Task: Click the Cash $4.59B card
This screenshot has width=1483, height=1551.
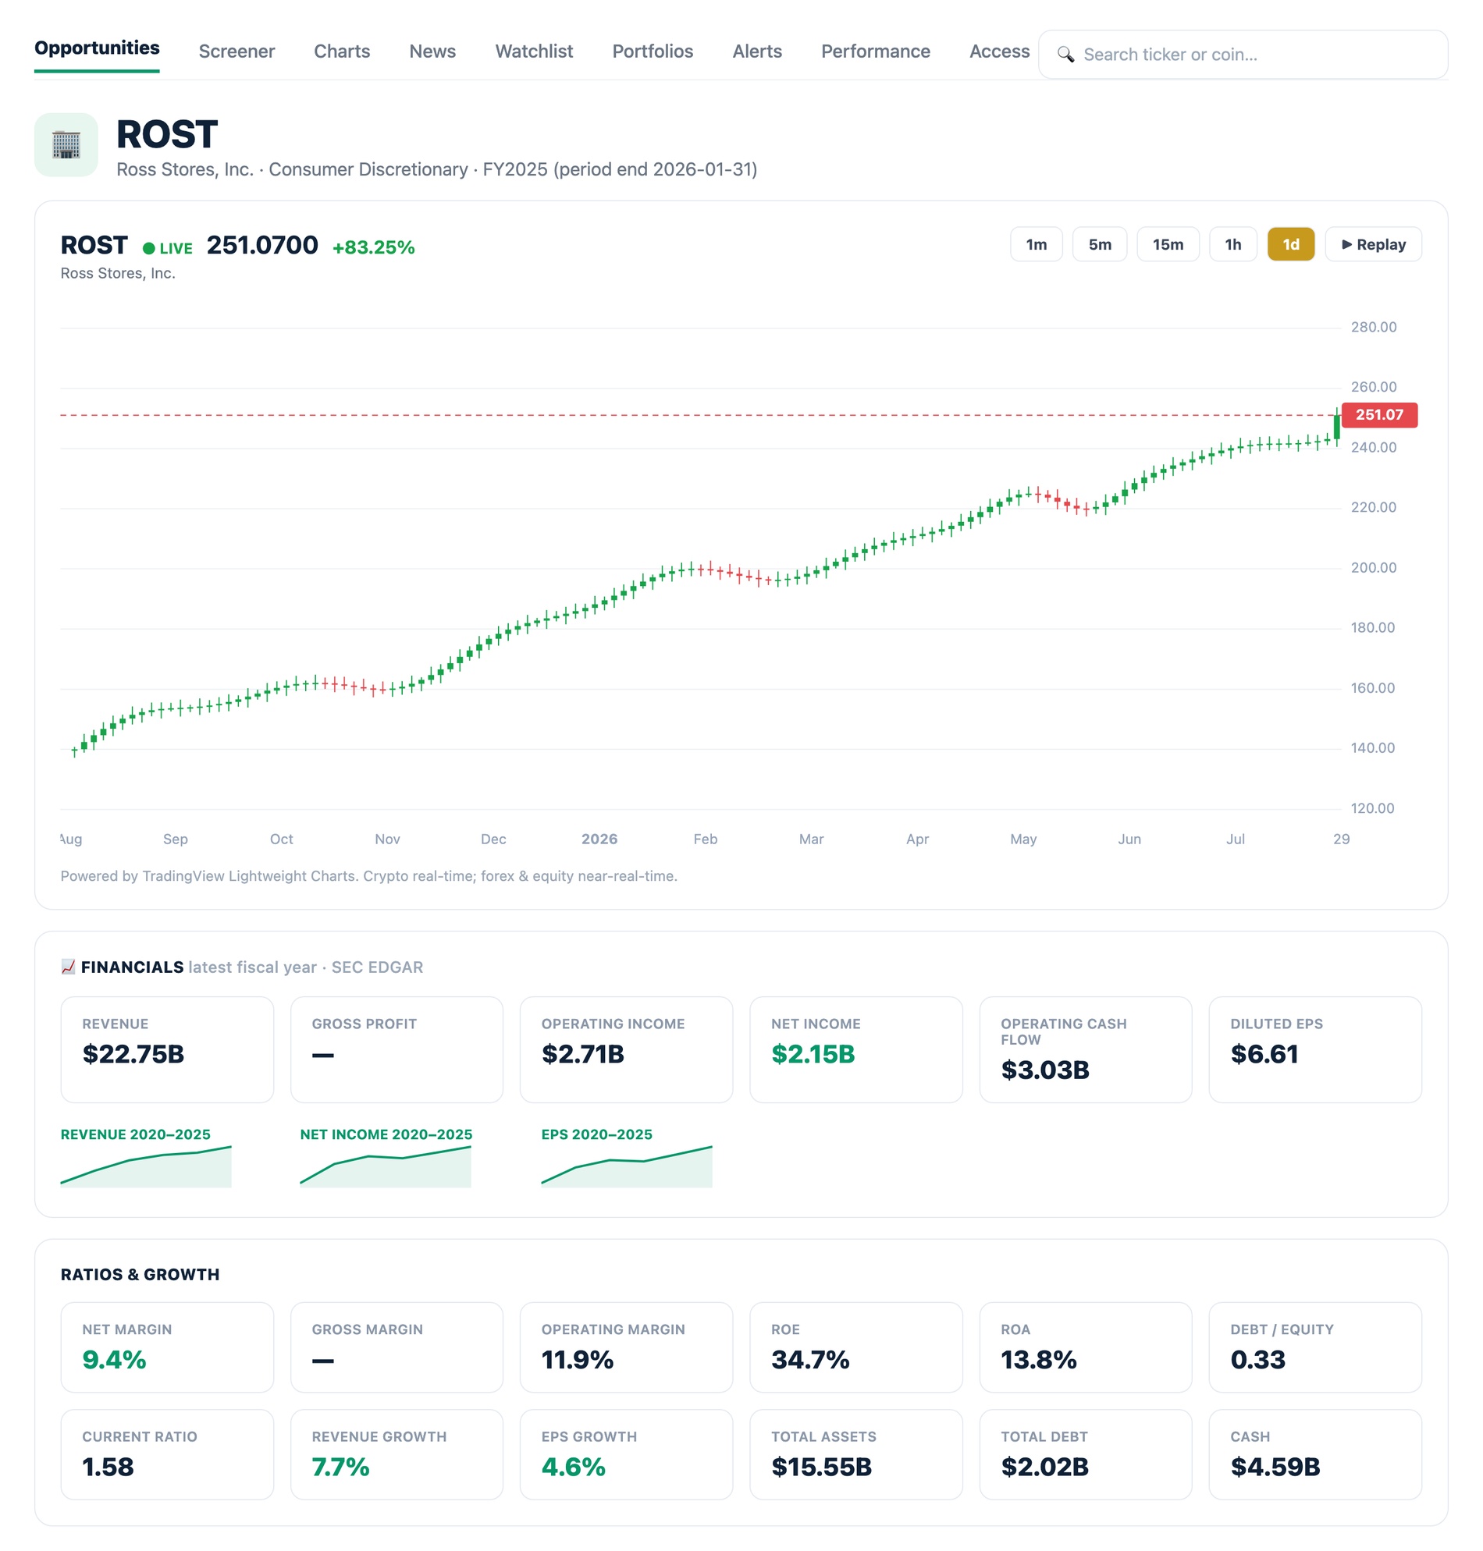Action: click(1315, 1454)
